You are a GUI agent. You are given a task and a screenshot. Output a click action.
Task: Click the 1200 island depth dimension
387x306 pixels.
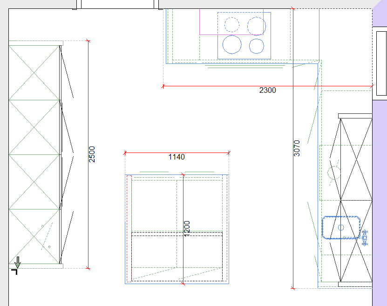pos(187,229)
